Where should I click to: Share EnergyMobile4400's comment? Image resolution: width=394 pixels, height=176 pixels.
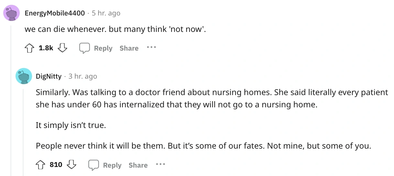(x=129, y=48)
